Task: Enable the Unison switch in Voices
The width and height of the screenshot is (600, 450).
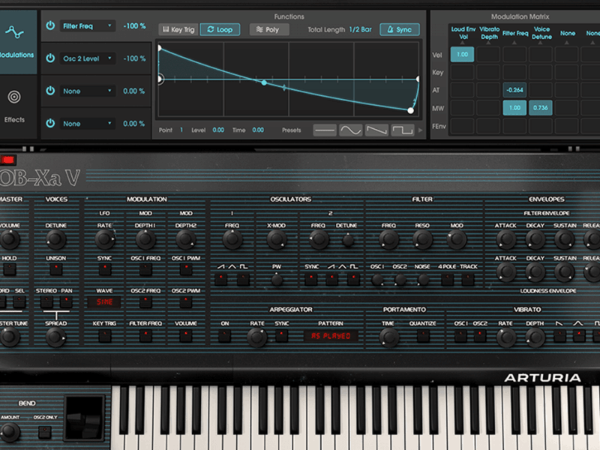Action: pos(56,269)
